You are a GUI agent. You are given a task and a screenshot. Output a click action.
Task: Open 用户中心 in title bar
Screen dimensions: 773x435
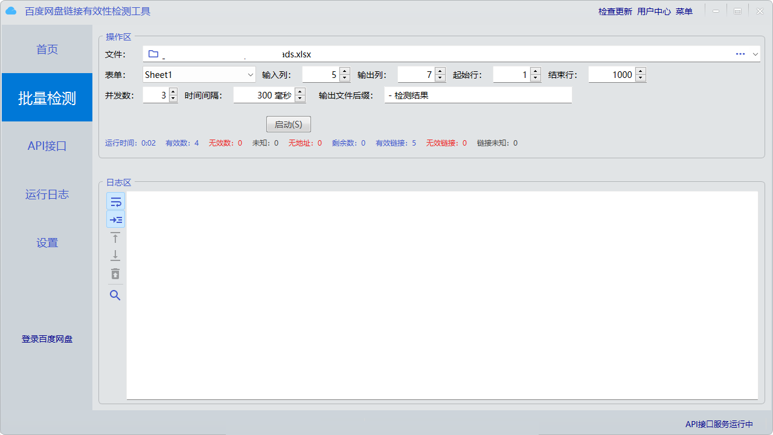coord(654,11)
